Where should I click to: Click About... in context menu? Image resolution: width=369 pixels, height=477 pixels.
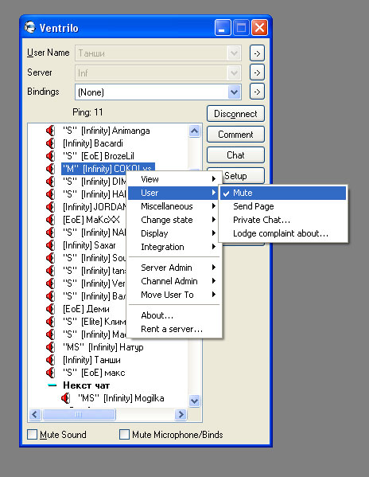click(174, 315)
